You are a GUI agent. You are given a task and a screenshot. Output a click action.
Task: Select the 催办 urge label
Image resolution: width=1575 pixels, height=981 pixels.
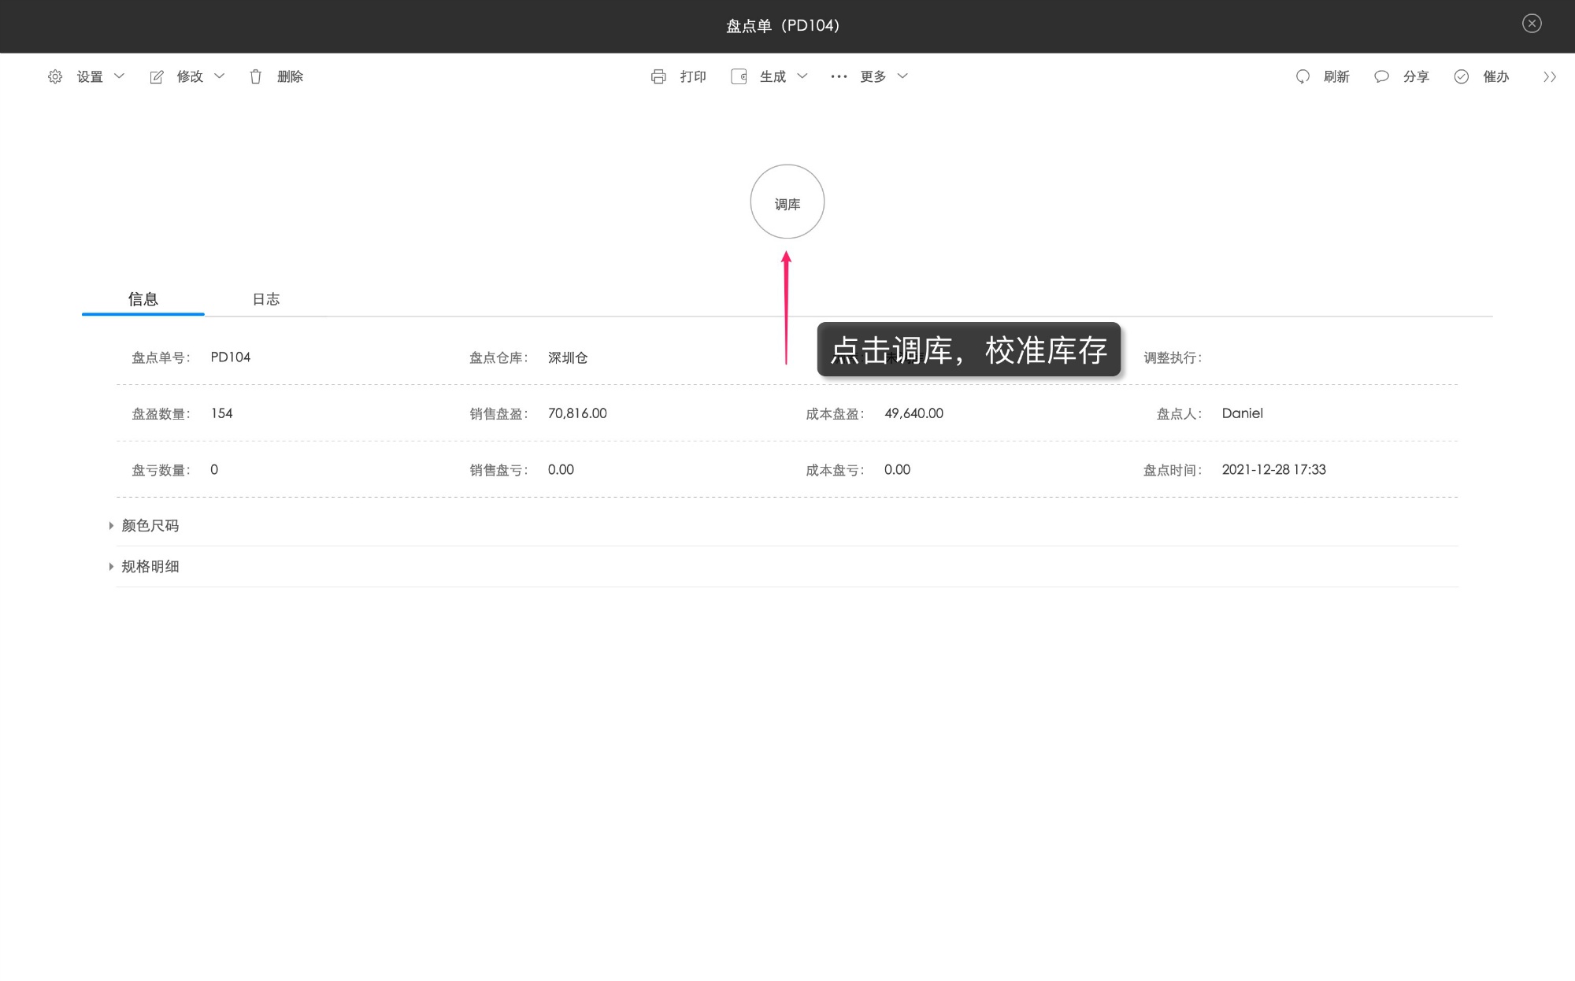click(x=1496, y=76)
